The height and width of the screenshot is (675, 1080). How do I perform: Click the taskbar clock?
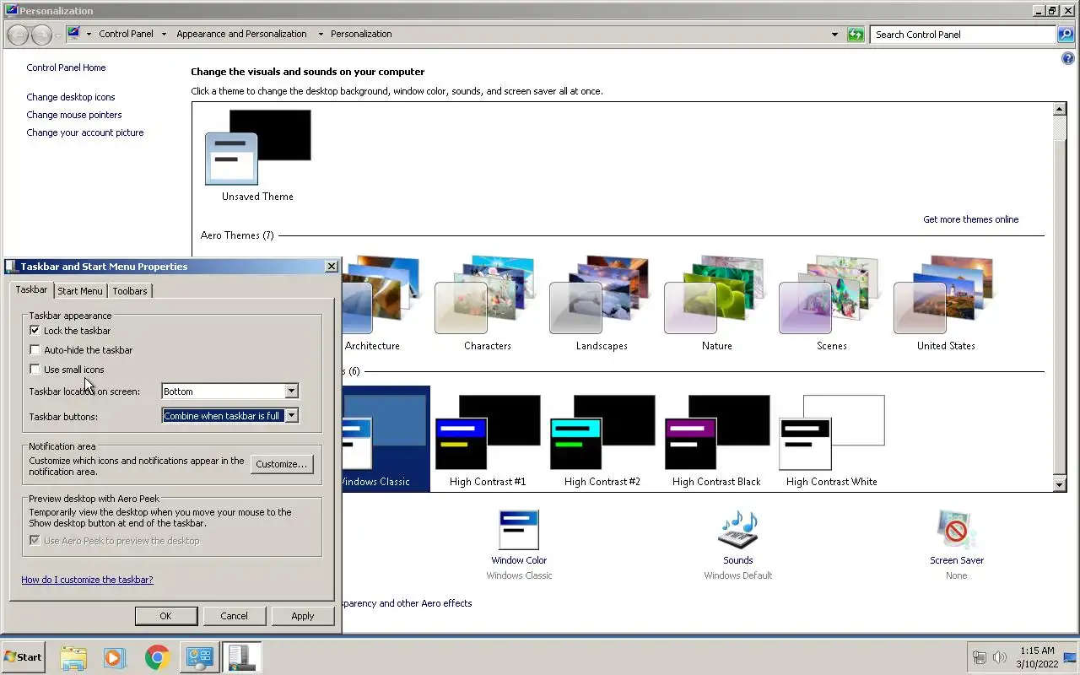[1036, 657]
